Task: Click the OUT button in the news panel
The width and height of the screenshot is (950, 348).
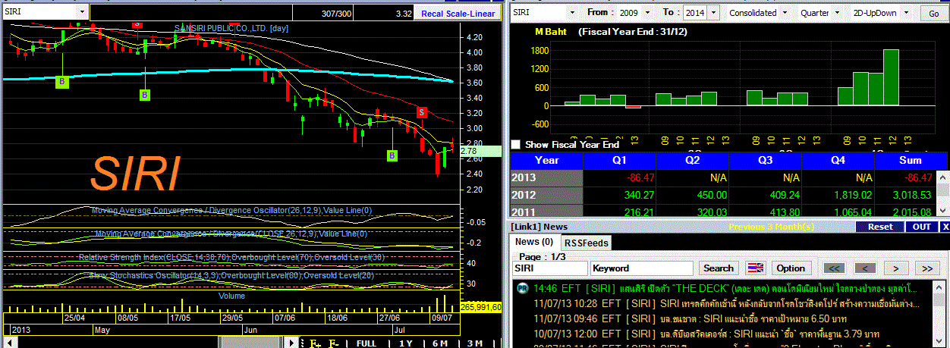Action: pos(922,227)
